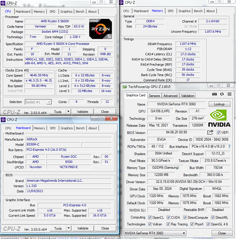Click the Tools button in the CPU window

click(58, 112)
